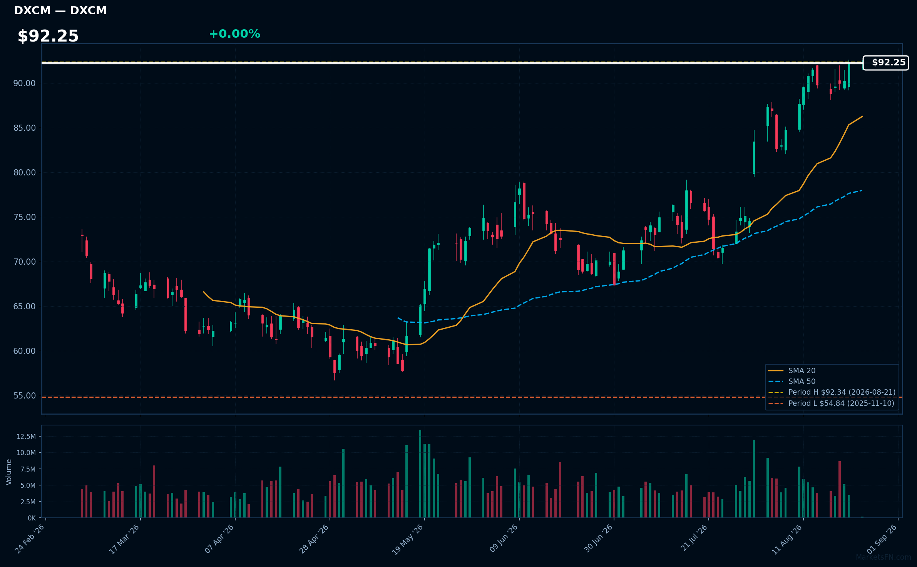Viewport: 917px width, 567px height.
Task: Click the DXCM — DXCM chart title
Action: [60, 11]
